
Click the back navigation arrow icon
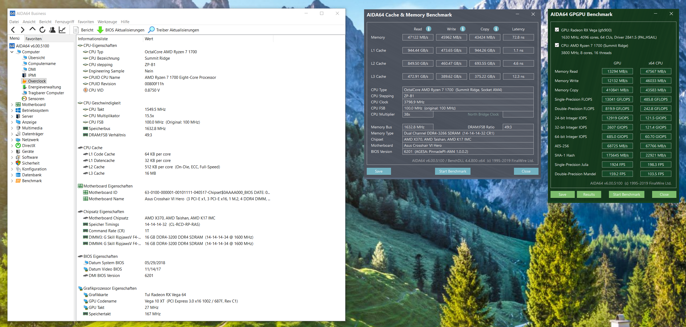click(13, 30)
